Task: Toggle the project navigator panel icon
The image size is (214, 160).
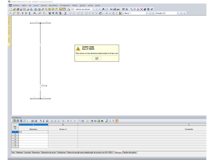Action: pyautogui.click(x=61, y=9)
